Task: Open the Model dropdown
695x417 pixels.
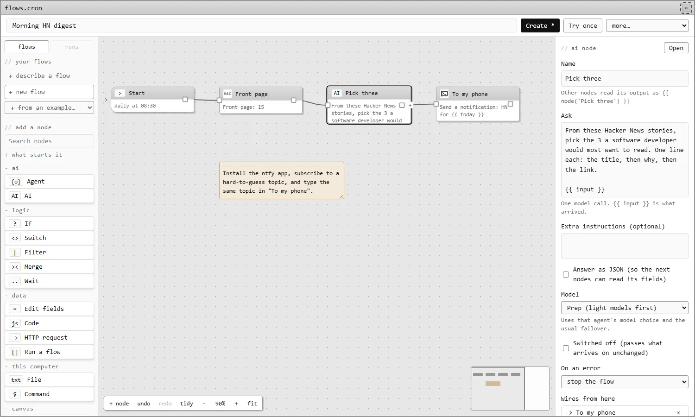Action: click(625, 308)
